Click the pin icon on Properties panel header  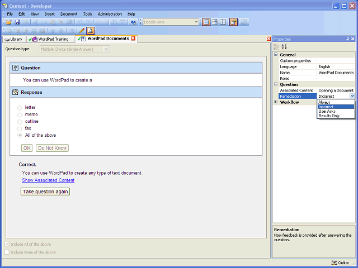(x=348, y=39)
